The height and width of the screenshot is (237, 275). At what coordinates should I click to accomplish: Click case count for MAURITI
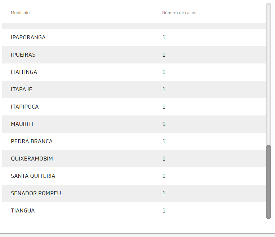[164, 124]
